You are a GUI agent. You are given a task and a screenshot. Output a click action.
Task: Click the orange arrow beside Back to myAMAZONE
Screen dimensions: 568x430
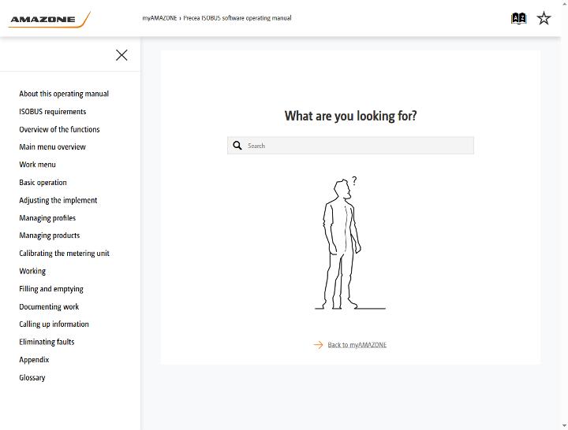[318, 345]
